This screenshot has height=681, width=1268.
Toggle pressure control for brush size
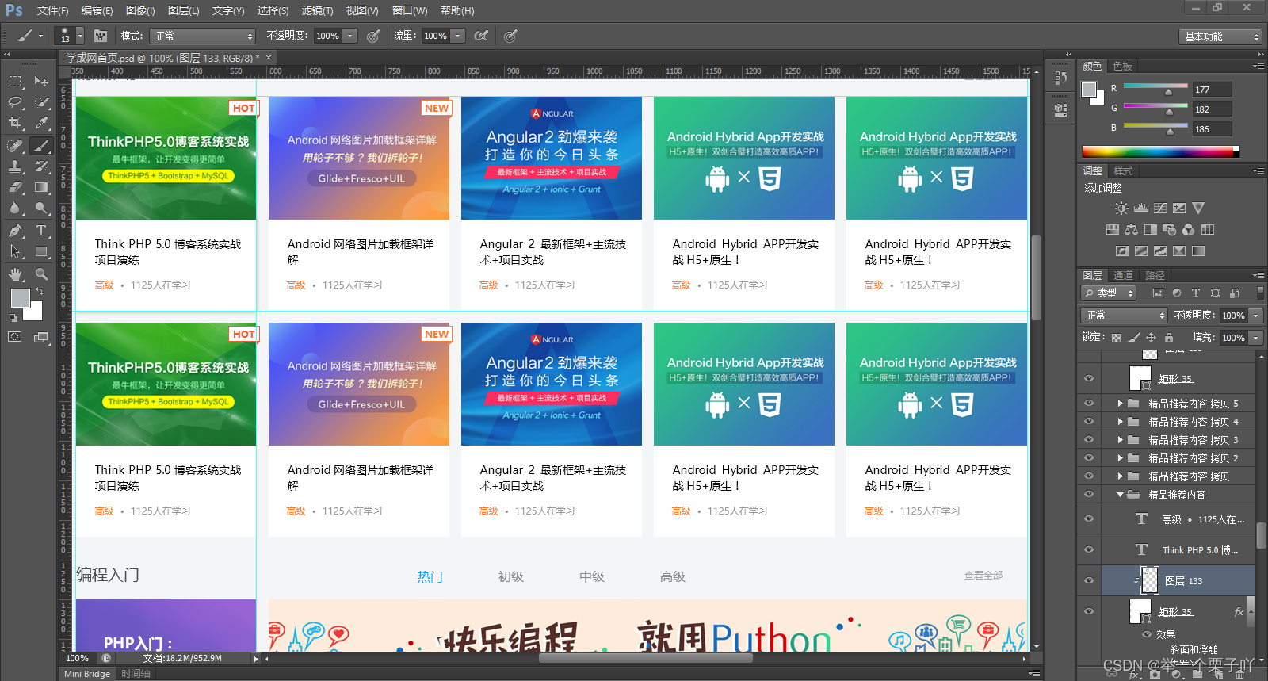coord(511,36)
